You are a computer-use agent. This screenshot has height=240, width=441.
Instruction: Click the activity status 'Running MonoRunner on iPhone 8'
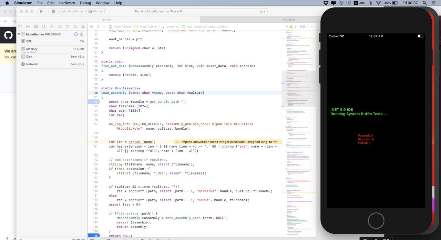[158, 11]
